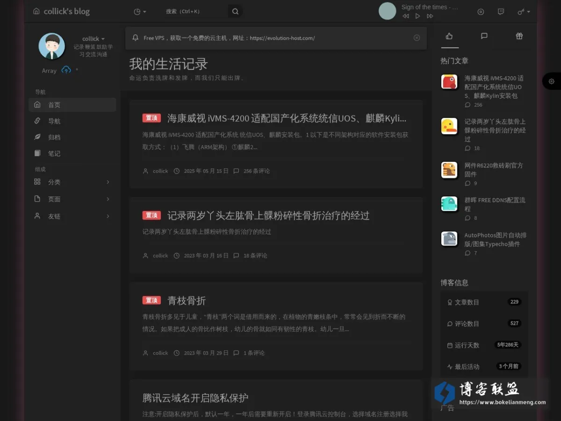Click the grid icon beside 分类

point(37,181)
